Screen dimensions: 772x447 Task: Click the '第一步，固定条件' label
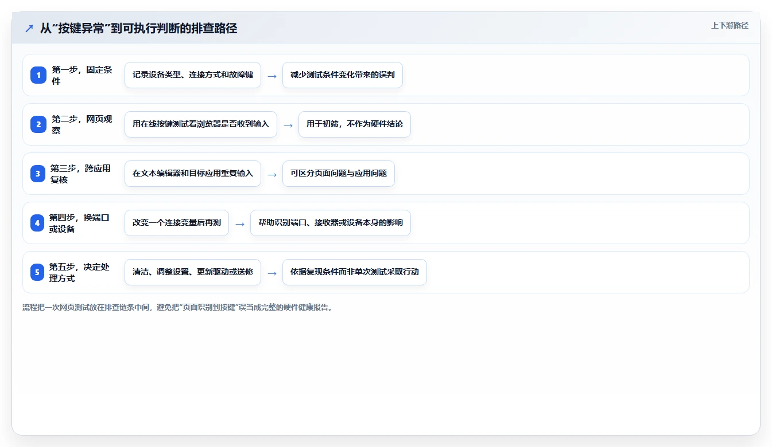click(82, 75)
